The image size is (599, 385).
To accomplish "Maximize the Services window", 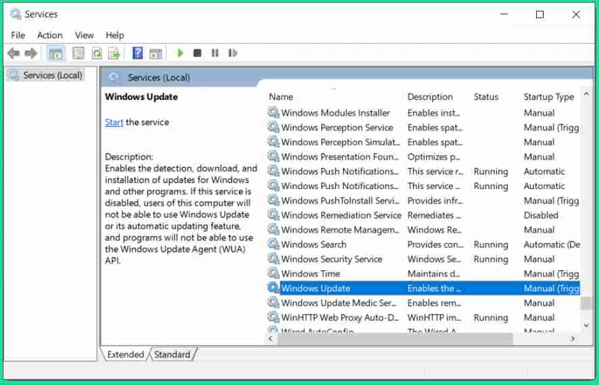I will (540, 15).
